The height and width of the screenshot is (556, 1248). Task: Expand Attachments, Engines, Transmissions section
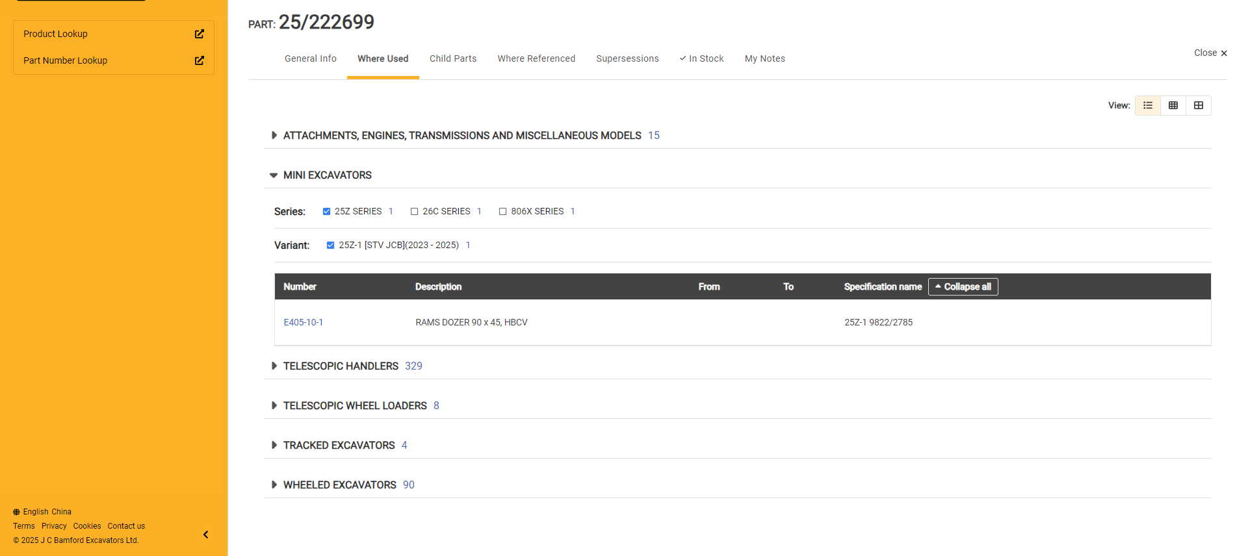[x=274, y=136]
